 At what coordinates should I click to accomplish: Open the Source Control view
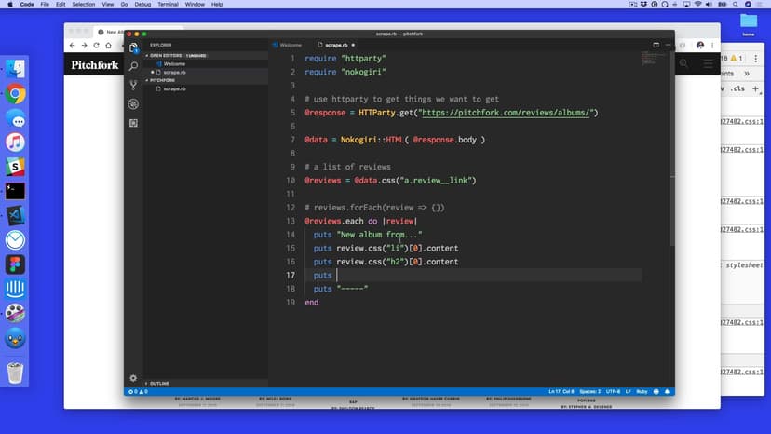pyautogui.click(x=133, y=86)
